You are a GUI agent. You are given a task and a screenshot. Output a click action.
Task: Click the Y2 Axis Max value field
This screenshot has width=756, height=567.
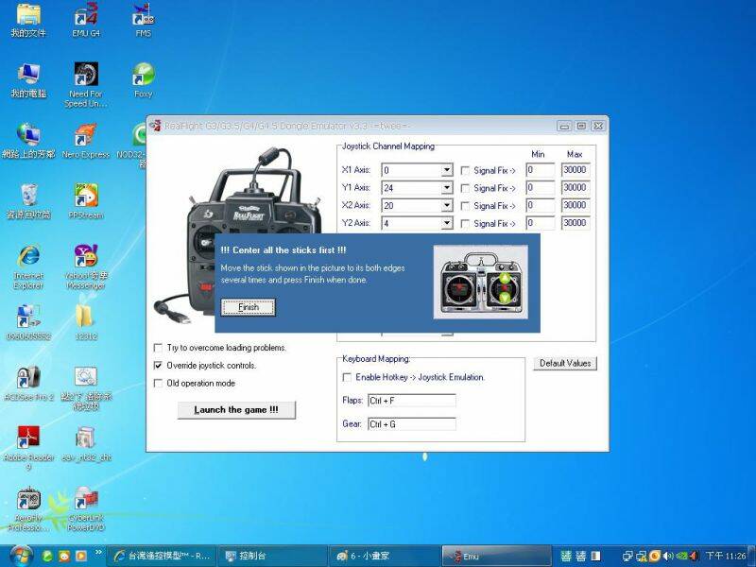[x=576, y=223]
